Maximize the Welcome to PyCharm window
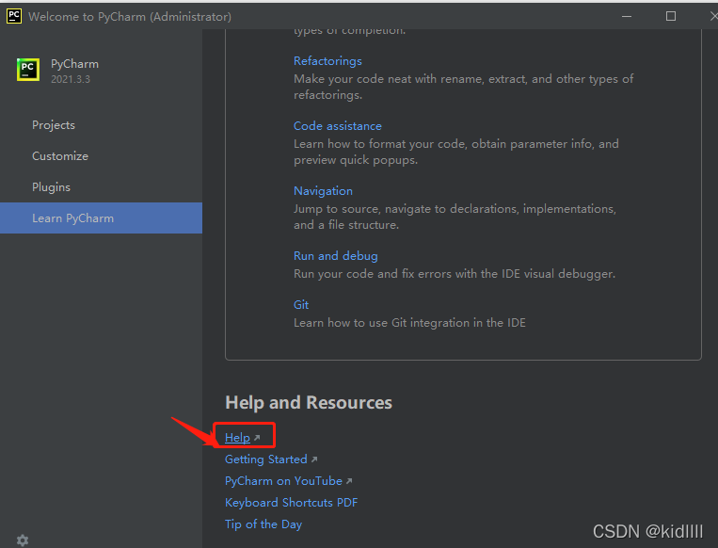Image resolution: width=718 pixels, height=548 pixels. point(671,17)
